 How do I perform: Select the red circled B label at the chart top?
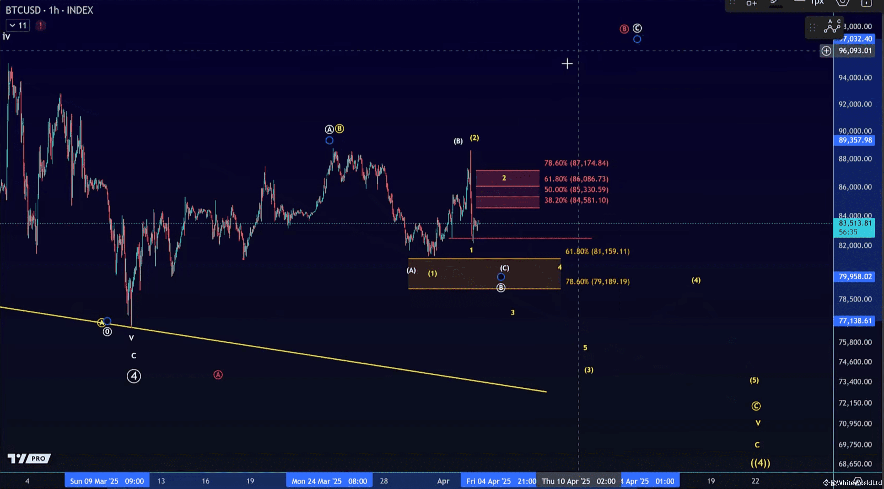(x=624, y=29)
